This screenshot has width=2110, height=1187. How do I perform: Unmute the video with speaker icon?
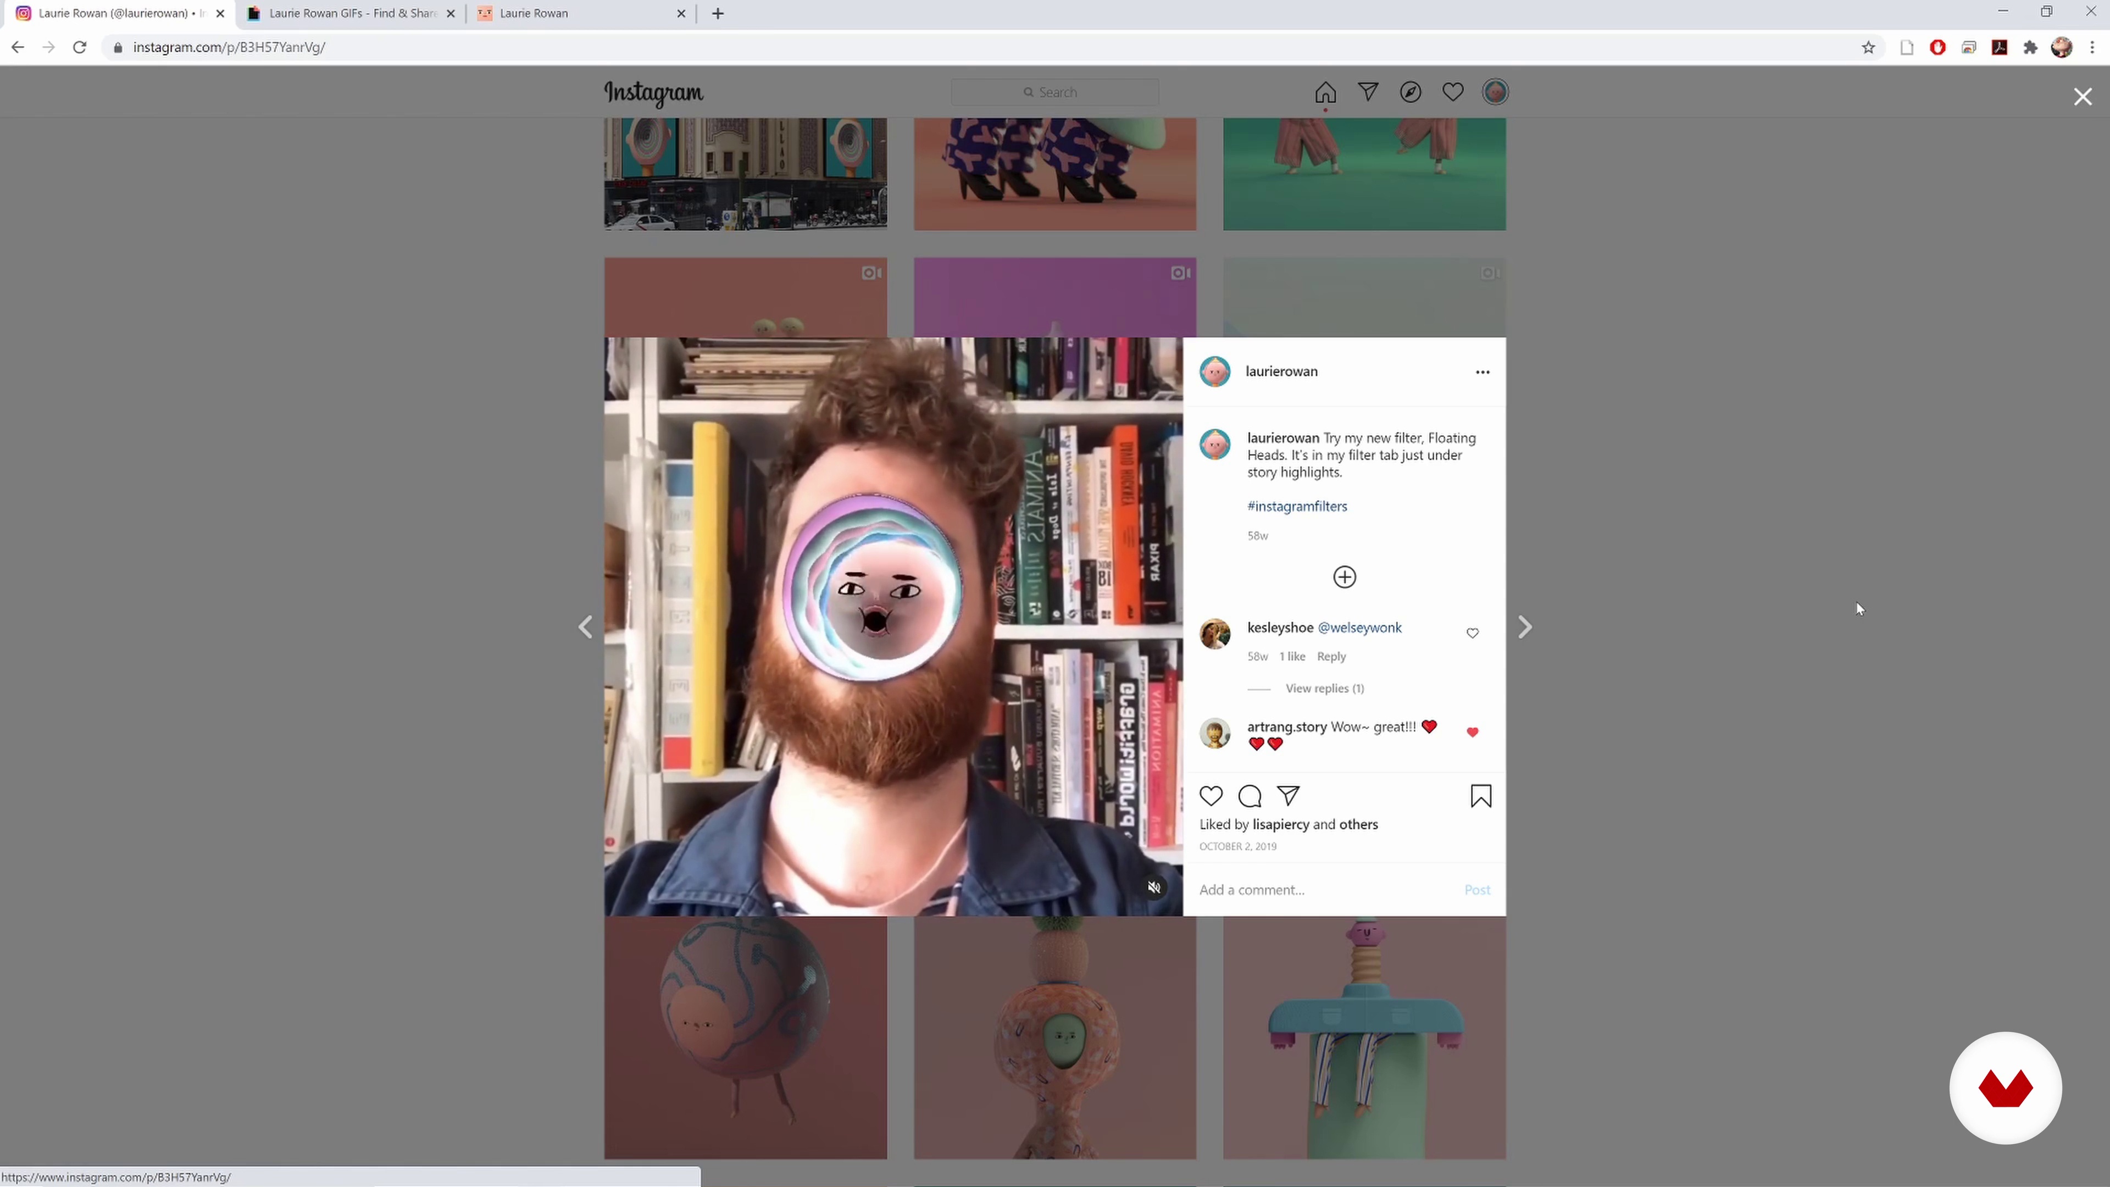[1154, 887]
